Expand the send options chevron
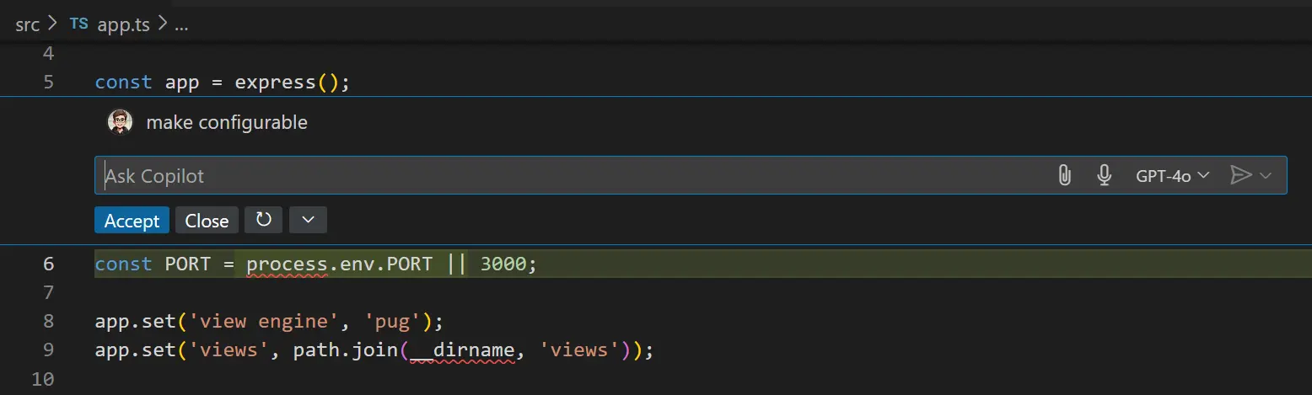The width and height of the screenshot is (1312, 395). [1266, 175]
